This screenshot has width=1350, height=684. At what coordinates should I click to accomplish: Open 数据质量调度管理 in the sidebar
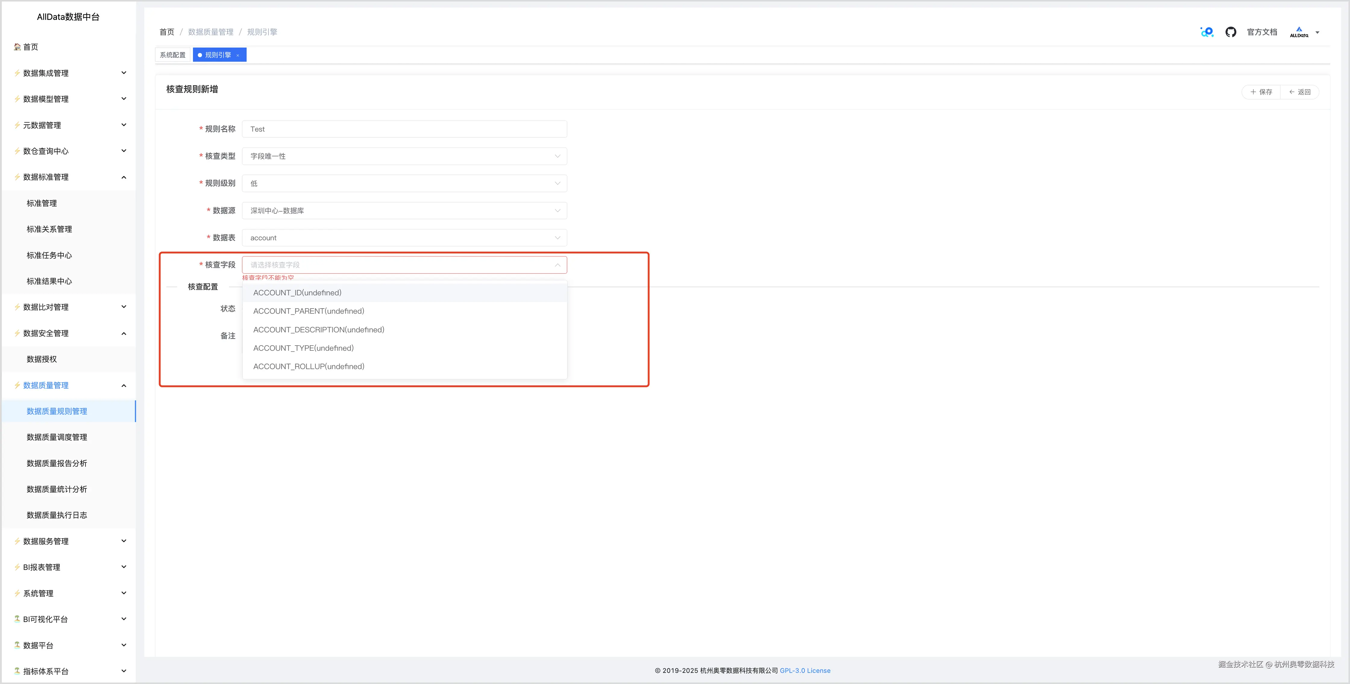(x=68, y=437)
